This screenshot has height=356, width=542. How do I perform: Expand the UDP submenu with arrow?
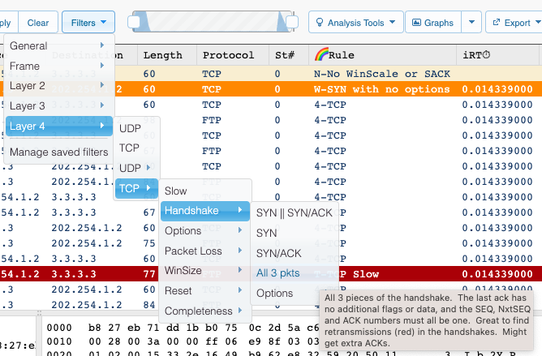pyautogui.click(x=135, y=168)
